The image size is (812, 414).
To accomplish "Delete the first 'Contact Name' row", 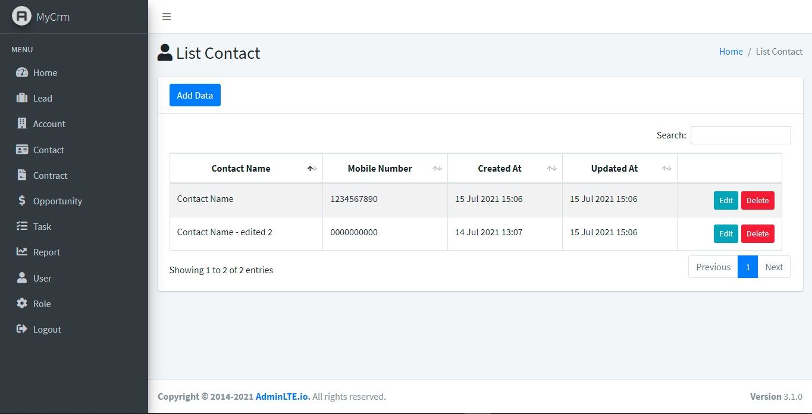I will pos(758,200).
